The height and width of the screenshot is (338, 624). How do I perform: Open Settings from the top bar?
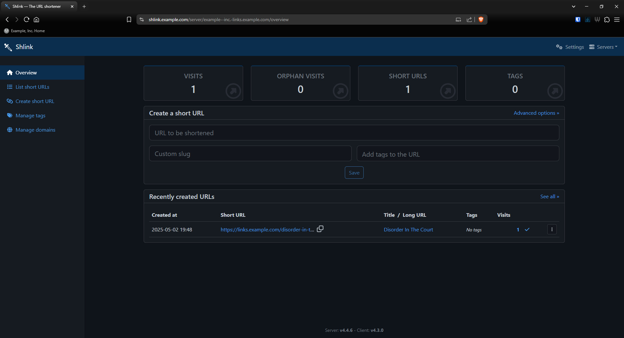570,47
